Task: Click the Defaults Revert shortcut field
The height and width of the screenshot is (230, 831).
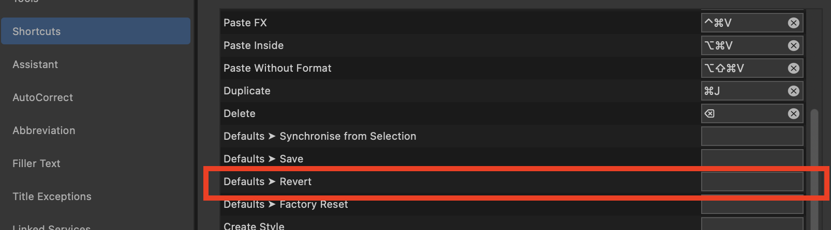Action: (752, 182)
